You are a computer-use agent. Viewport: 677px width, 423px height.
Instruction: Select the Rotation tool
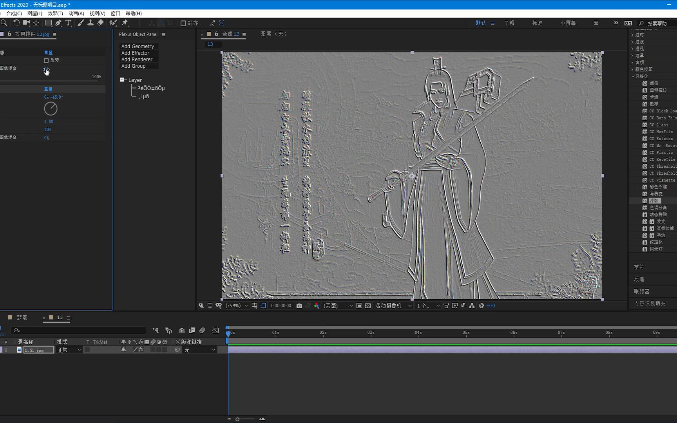click(x=16, y=23)
